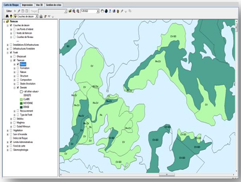Screen dimensions: 241x182
Task: Click the binoculars find icon
Action: pos(7,17)
